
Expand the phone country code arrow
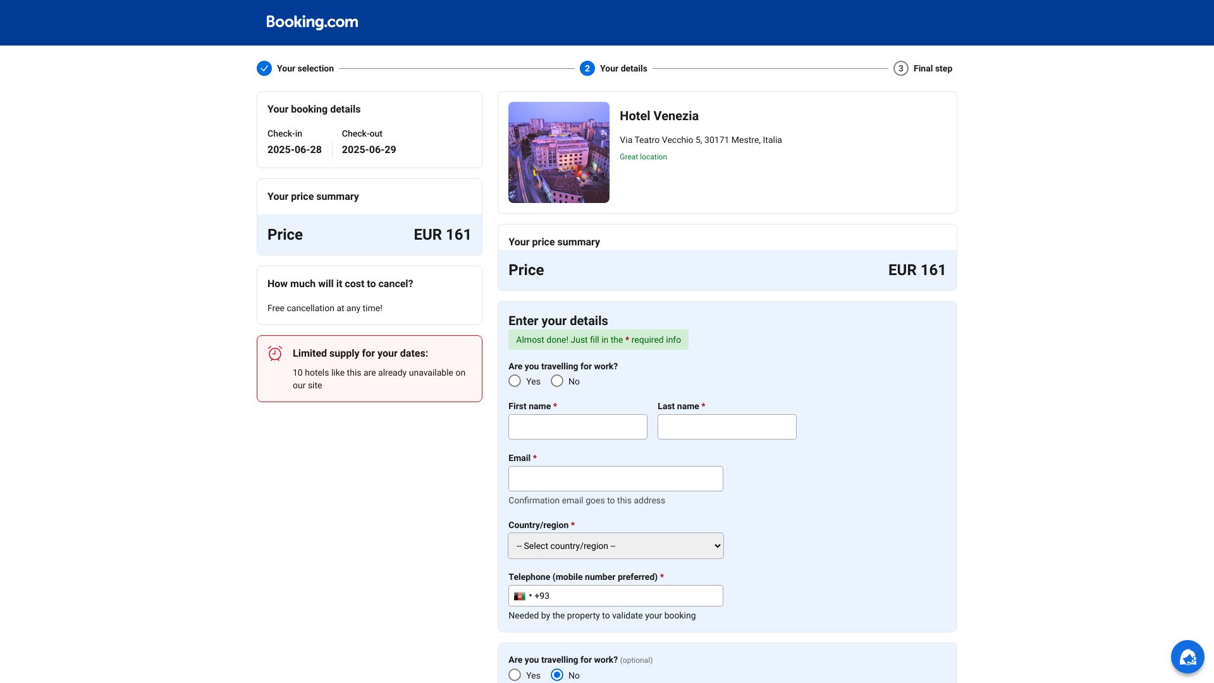(530, 596)
